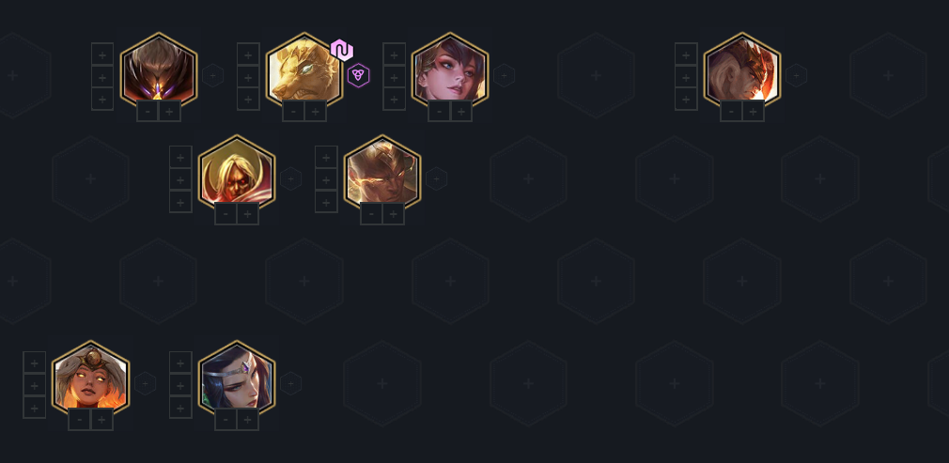Add middle item slot for golden wolf
Image resolution: width=949 pixels, height=463 pixels.
pos(248,77)
